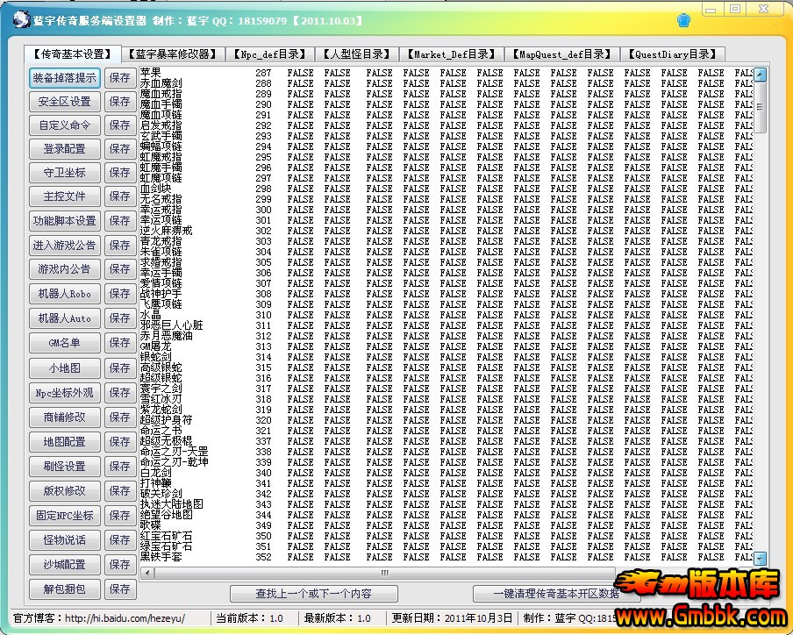Open the QuestDiary目录 tab
The height and width of the screenshot is (635, 793).
click(x=674, y=54)
